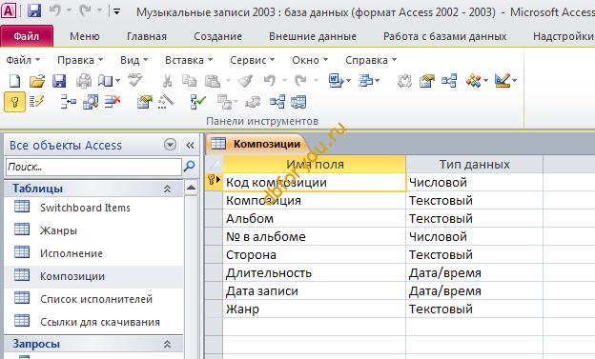Click the Paste clipboard icon

[x=212, y=81]
